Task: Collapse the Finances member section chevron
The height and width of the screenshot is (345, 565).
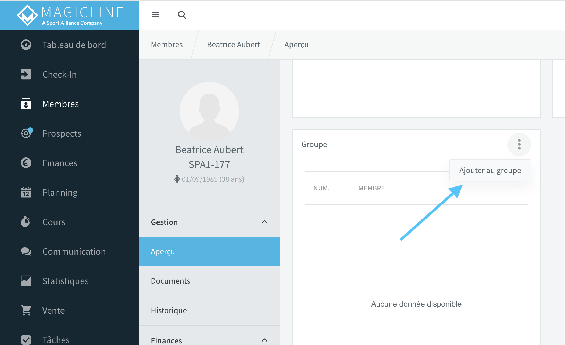Action: point(264,340)
